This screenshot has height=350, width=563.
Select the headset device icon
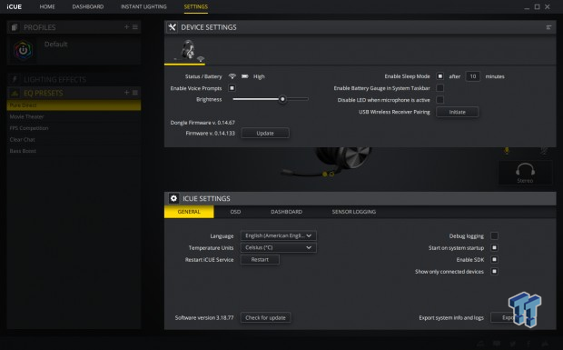click(x=188, y=50)
